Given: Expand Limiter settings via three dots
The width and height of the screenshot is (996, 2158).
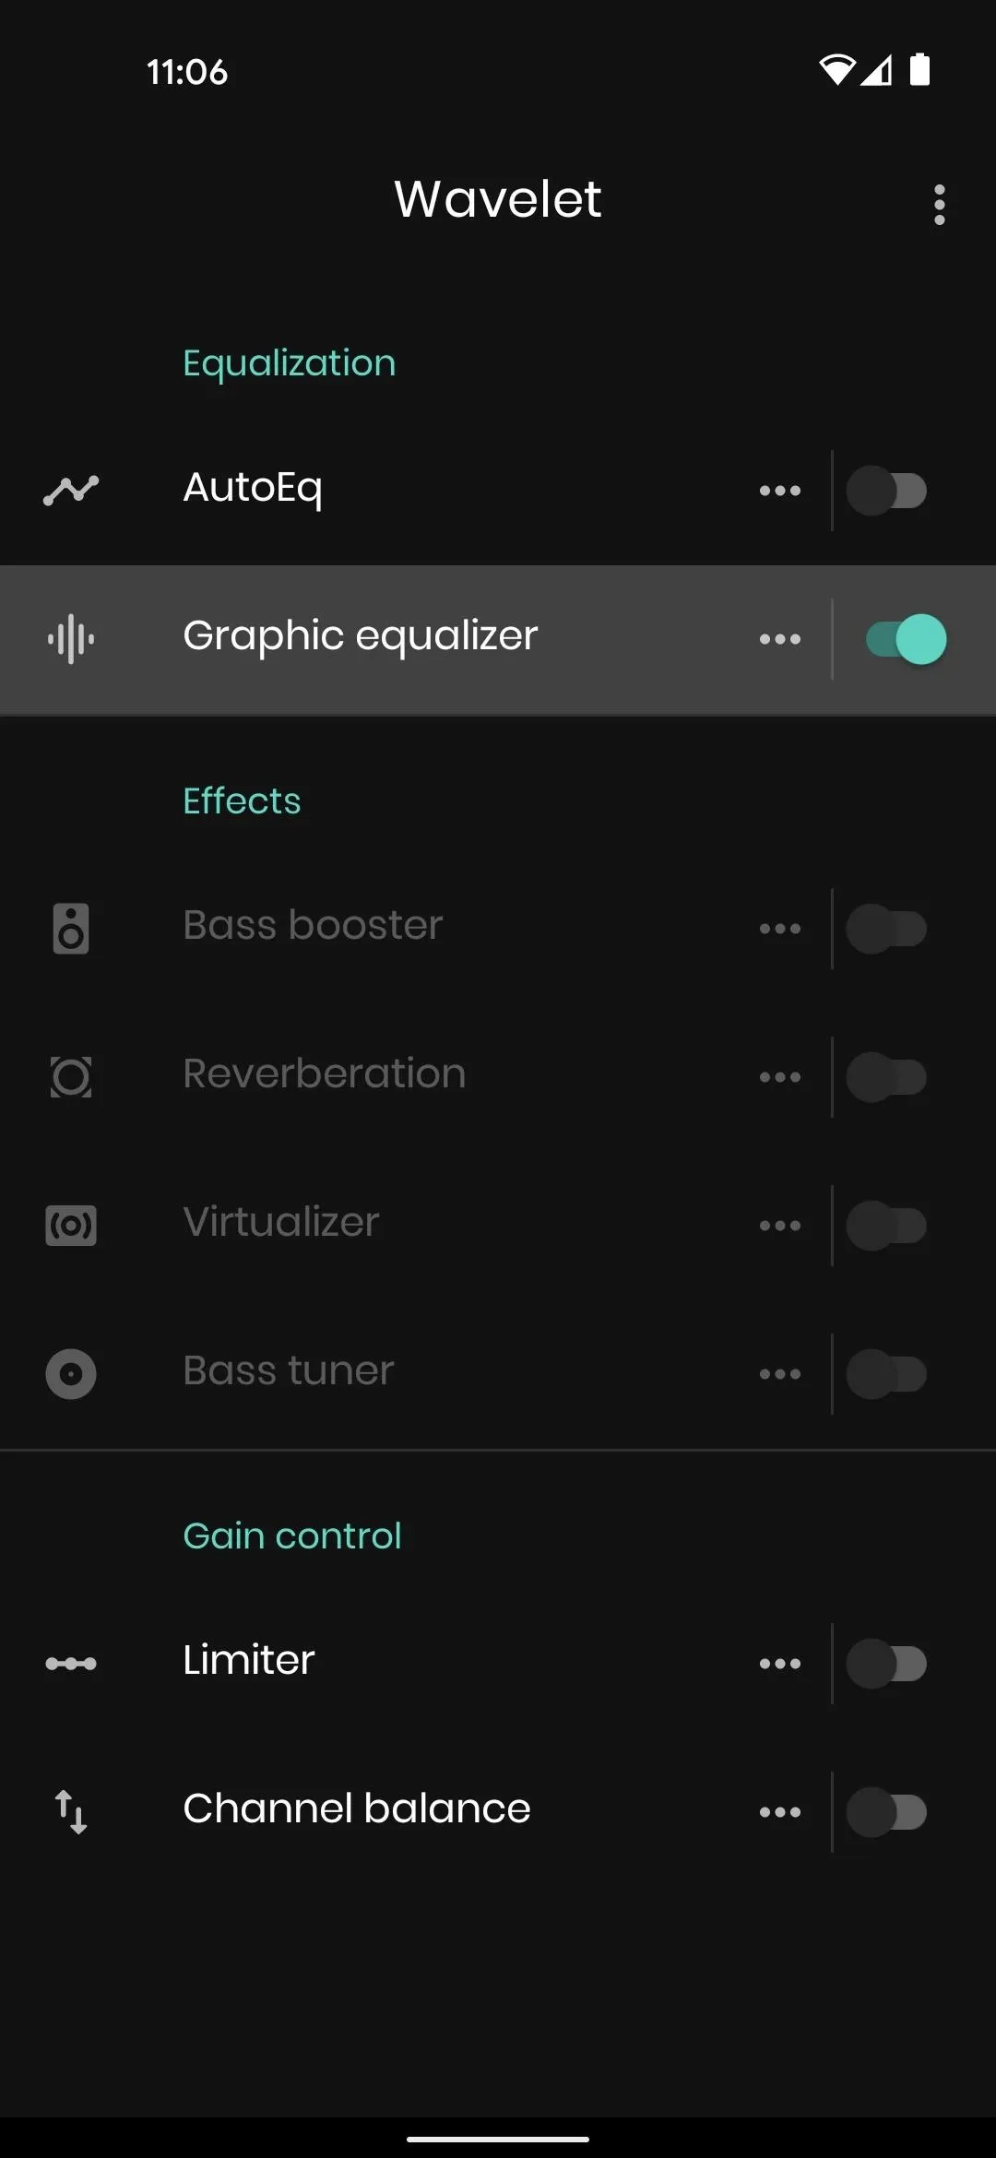Looking at the screenshot, I should pos(780,1663).
